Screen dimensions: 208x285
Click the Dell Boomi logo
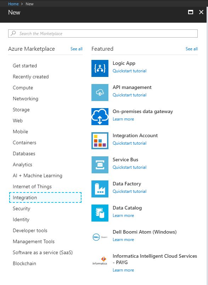(x=100, y=237)
